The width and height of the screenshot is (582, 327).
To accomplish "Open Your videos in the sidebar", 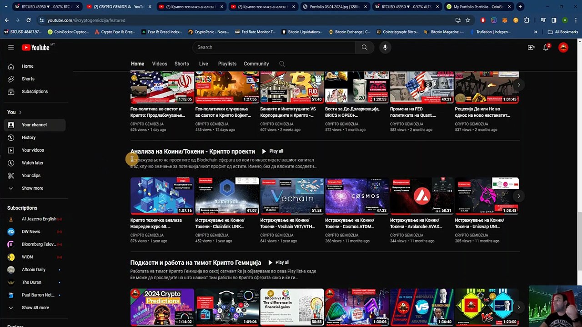I will 35,150.
